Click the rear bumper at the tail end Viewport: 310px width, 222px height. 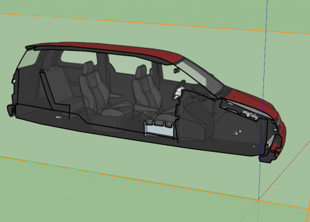11,111
